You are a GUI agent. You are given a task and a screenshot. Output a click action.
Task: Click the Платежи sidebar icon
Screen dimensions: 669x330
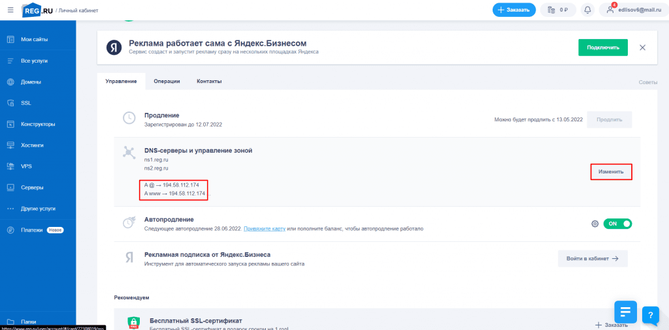11,230
